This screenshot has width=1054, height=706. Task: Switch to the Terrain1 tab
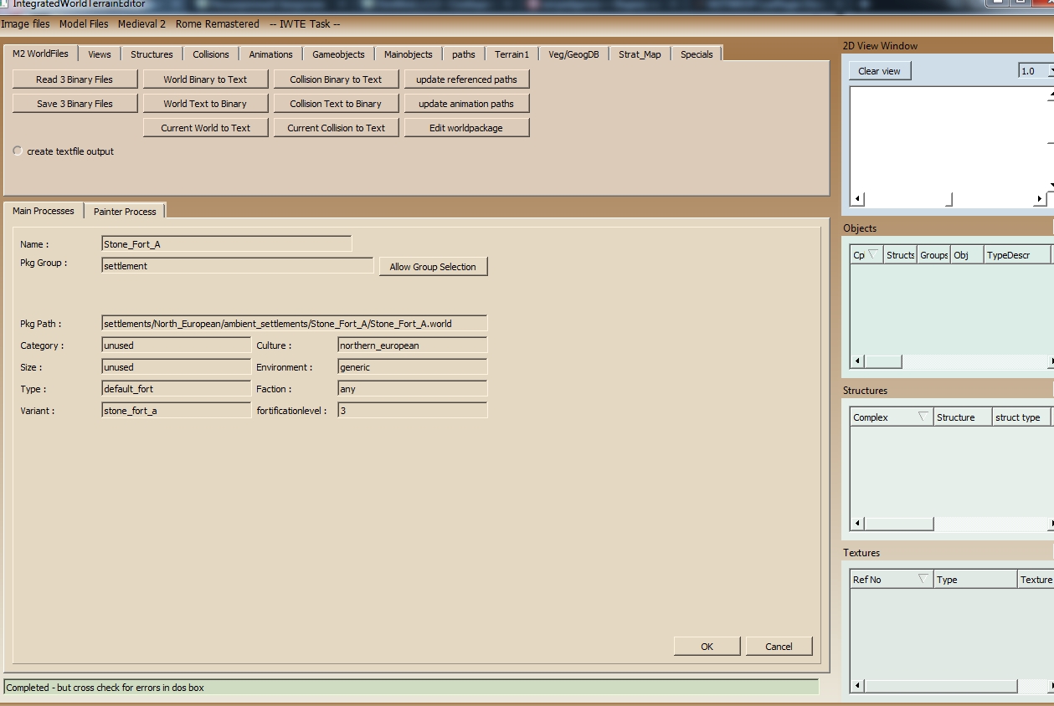512,54
